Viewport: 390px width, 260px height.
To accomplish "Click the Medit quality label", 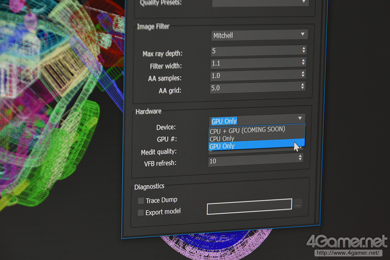I will click(x=159, y=152).
